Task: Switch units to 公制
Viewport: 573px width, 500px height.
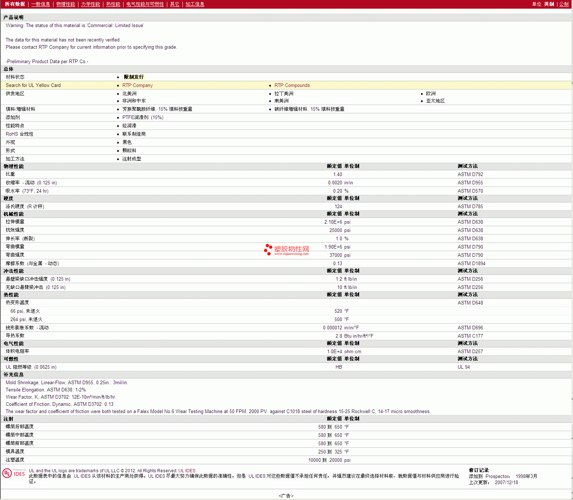Action: [x=564, y=4]
